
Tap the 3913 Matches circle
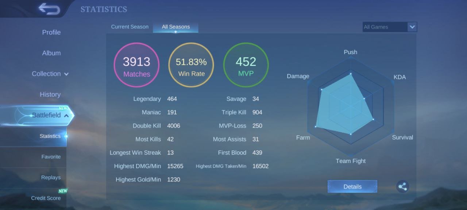coord(136,65)
